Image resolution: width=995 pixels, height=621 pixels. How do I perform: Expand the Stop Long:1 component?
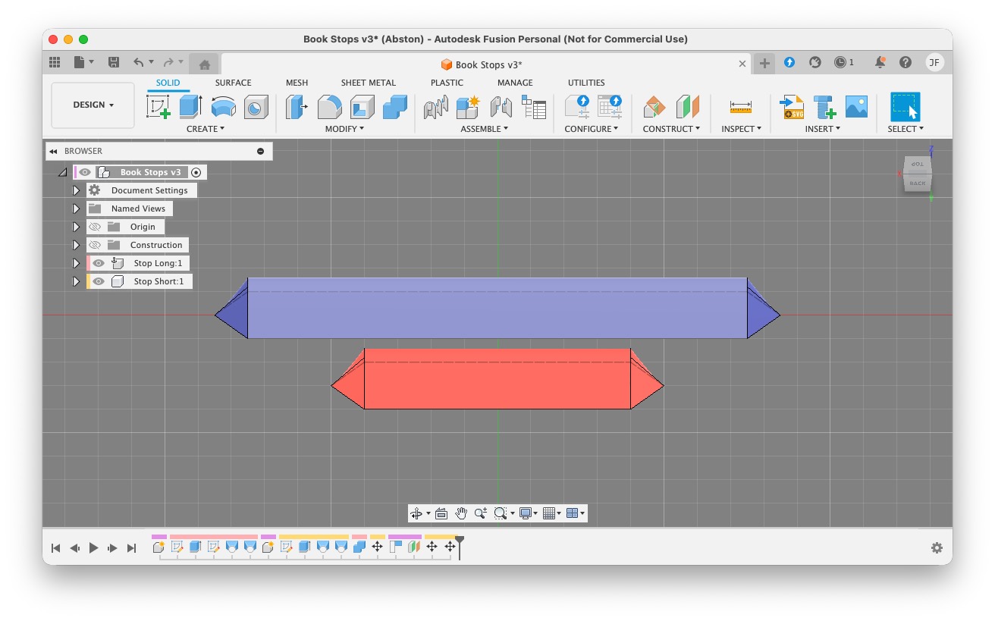(x=76, y=263)
